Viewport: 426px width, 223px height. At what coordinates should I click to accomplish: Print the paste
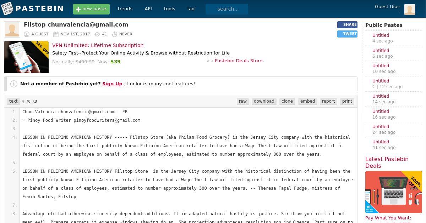click(x=347, y=101)
